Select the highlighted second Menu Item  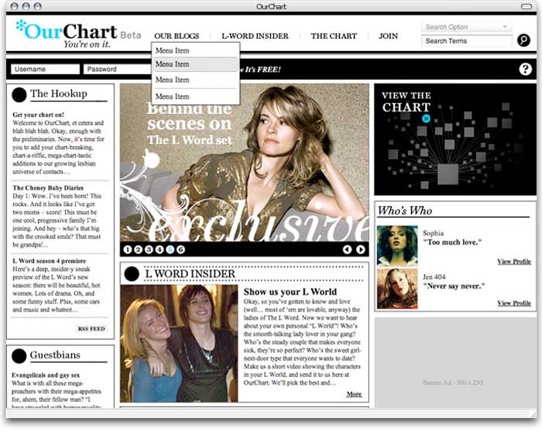(x=195, y=64)
